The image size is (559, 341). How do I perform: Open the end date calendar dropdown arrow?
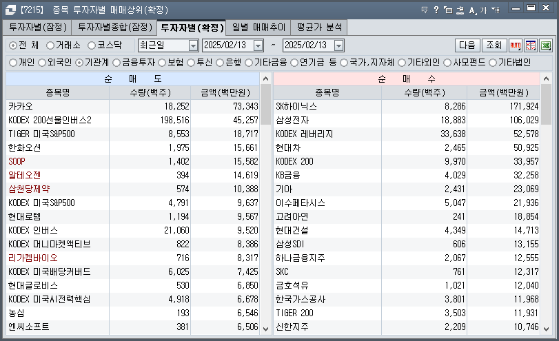click(x=338, y=45)
